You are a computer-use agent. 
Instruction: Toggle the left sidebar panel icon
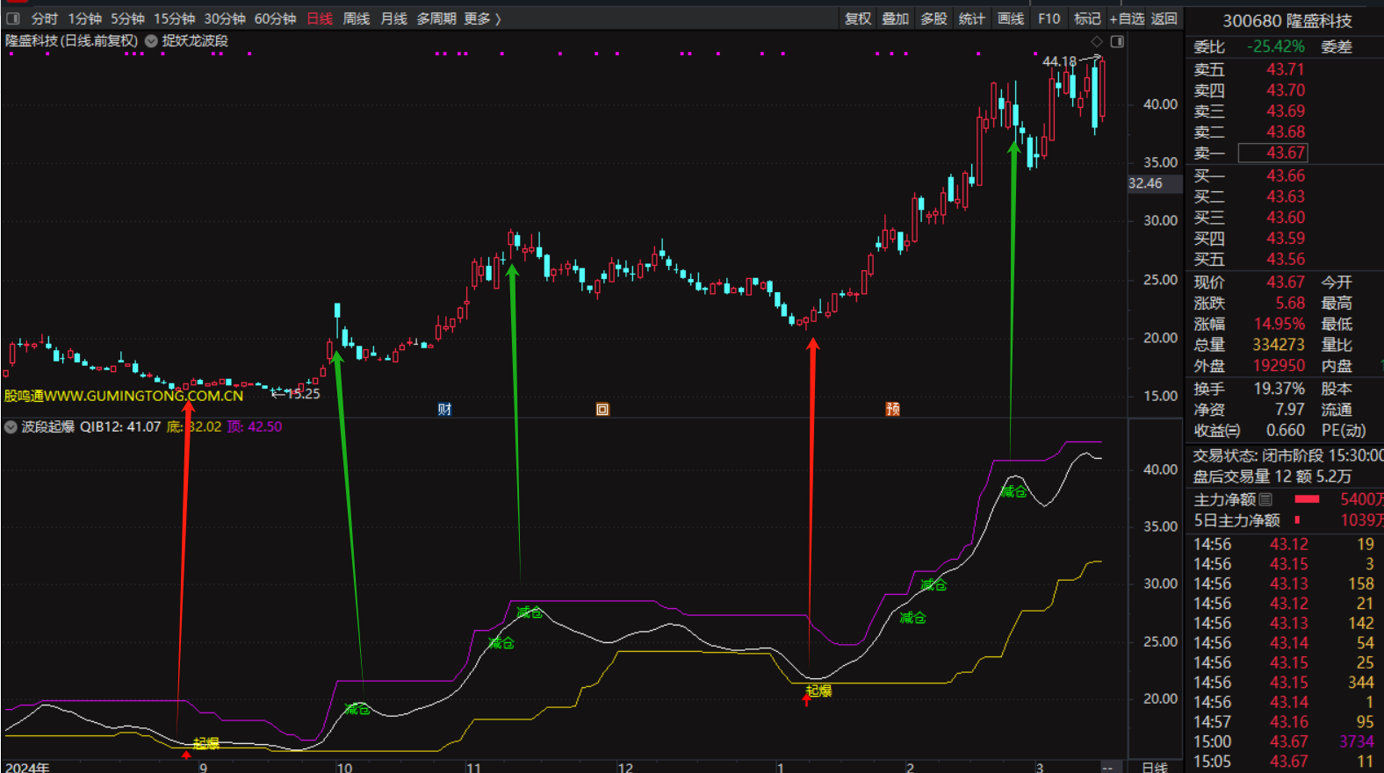[13, 18]
